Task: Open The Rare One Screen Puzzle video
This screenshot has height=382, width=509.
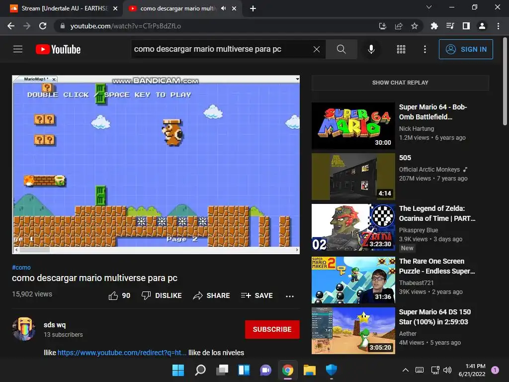Action: 436,266
